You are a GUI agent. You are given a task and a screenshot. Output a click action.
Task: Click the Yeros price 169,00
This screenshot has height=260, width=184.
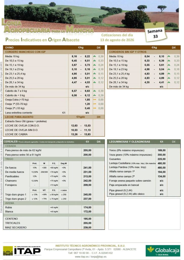[x=161, y=150]
